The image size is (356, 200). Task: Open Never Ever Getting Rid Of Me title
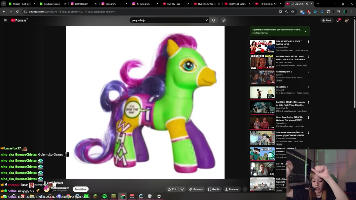tap(289, 119)
